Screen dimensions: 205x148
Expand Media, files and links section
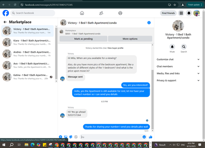[x=178, y=73]
